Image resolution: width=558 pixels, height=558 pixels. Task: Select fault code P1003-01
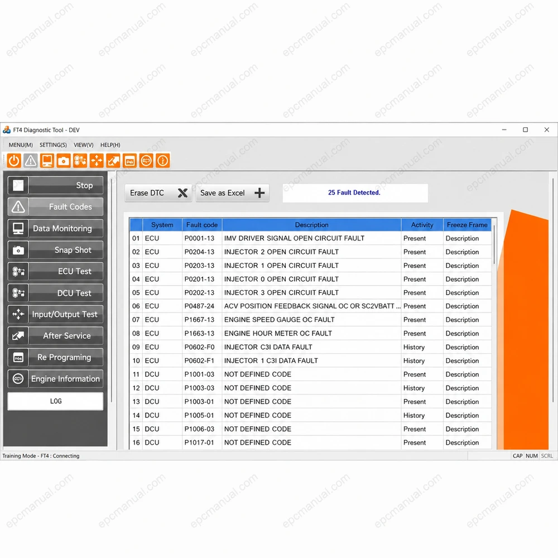click(199, 402)
